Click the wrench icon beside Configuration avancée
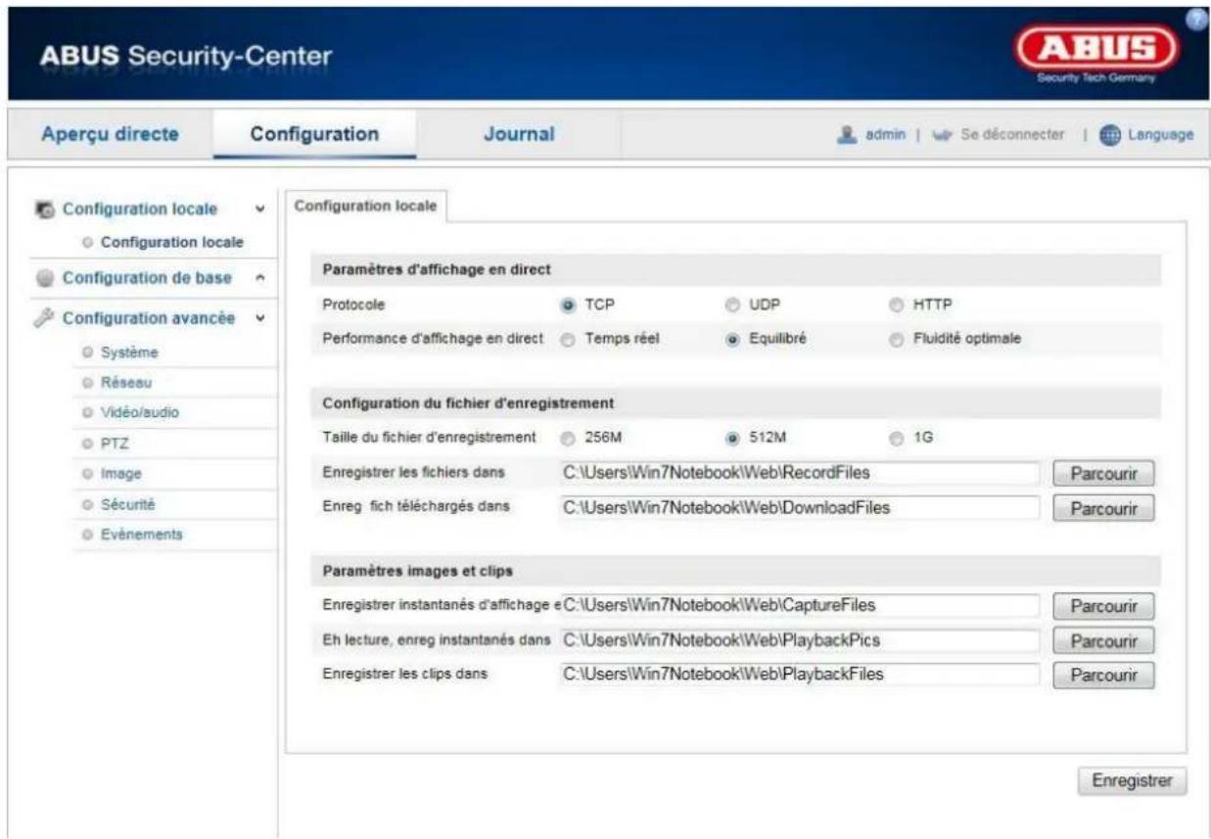This screenshot has height=839, width=1211. [44, 317]
